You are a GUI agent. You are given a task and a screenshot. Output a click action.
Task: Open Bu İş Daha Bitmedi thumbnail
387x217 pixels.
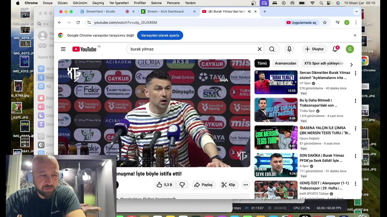point(276,110)
